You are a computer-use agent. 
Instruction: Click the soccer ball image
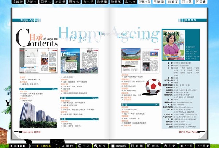[153, 86]
